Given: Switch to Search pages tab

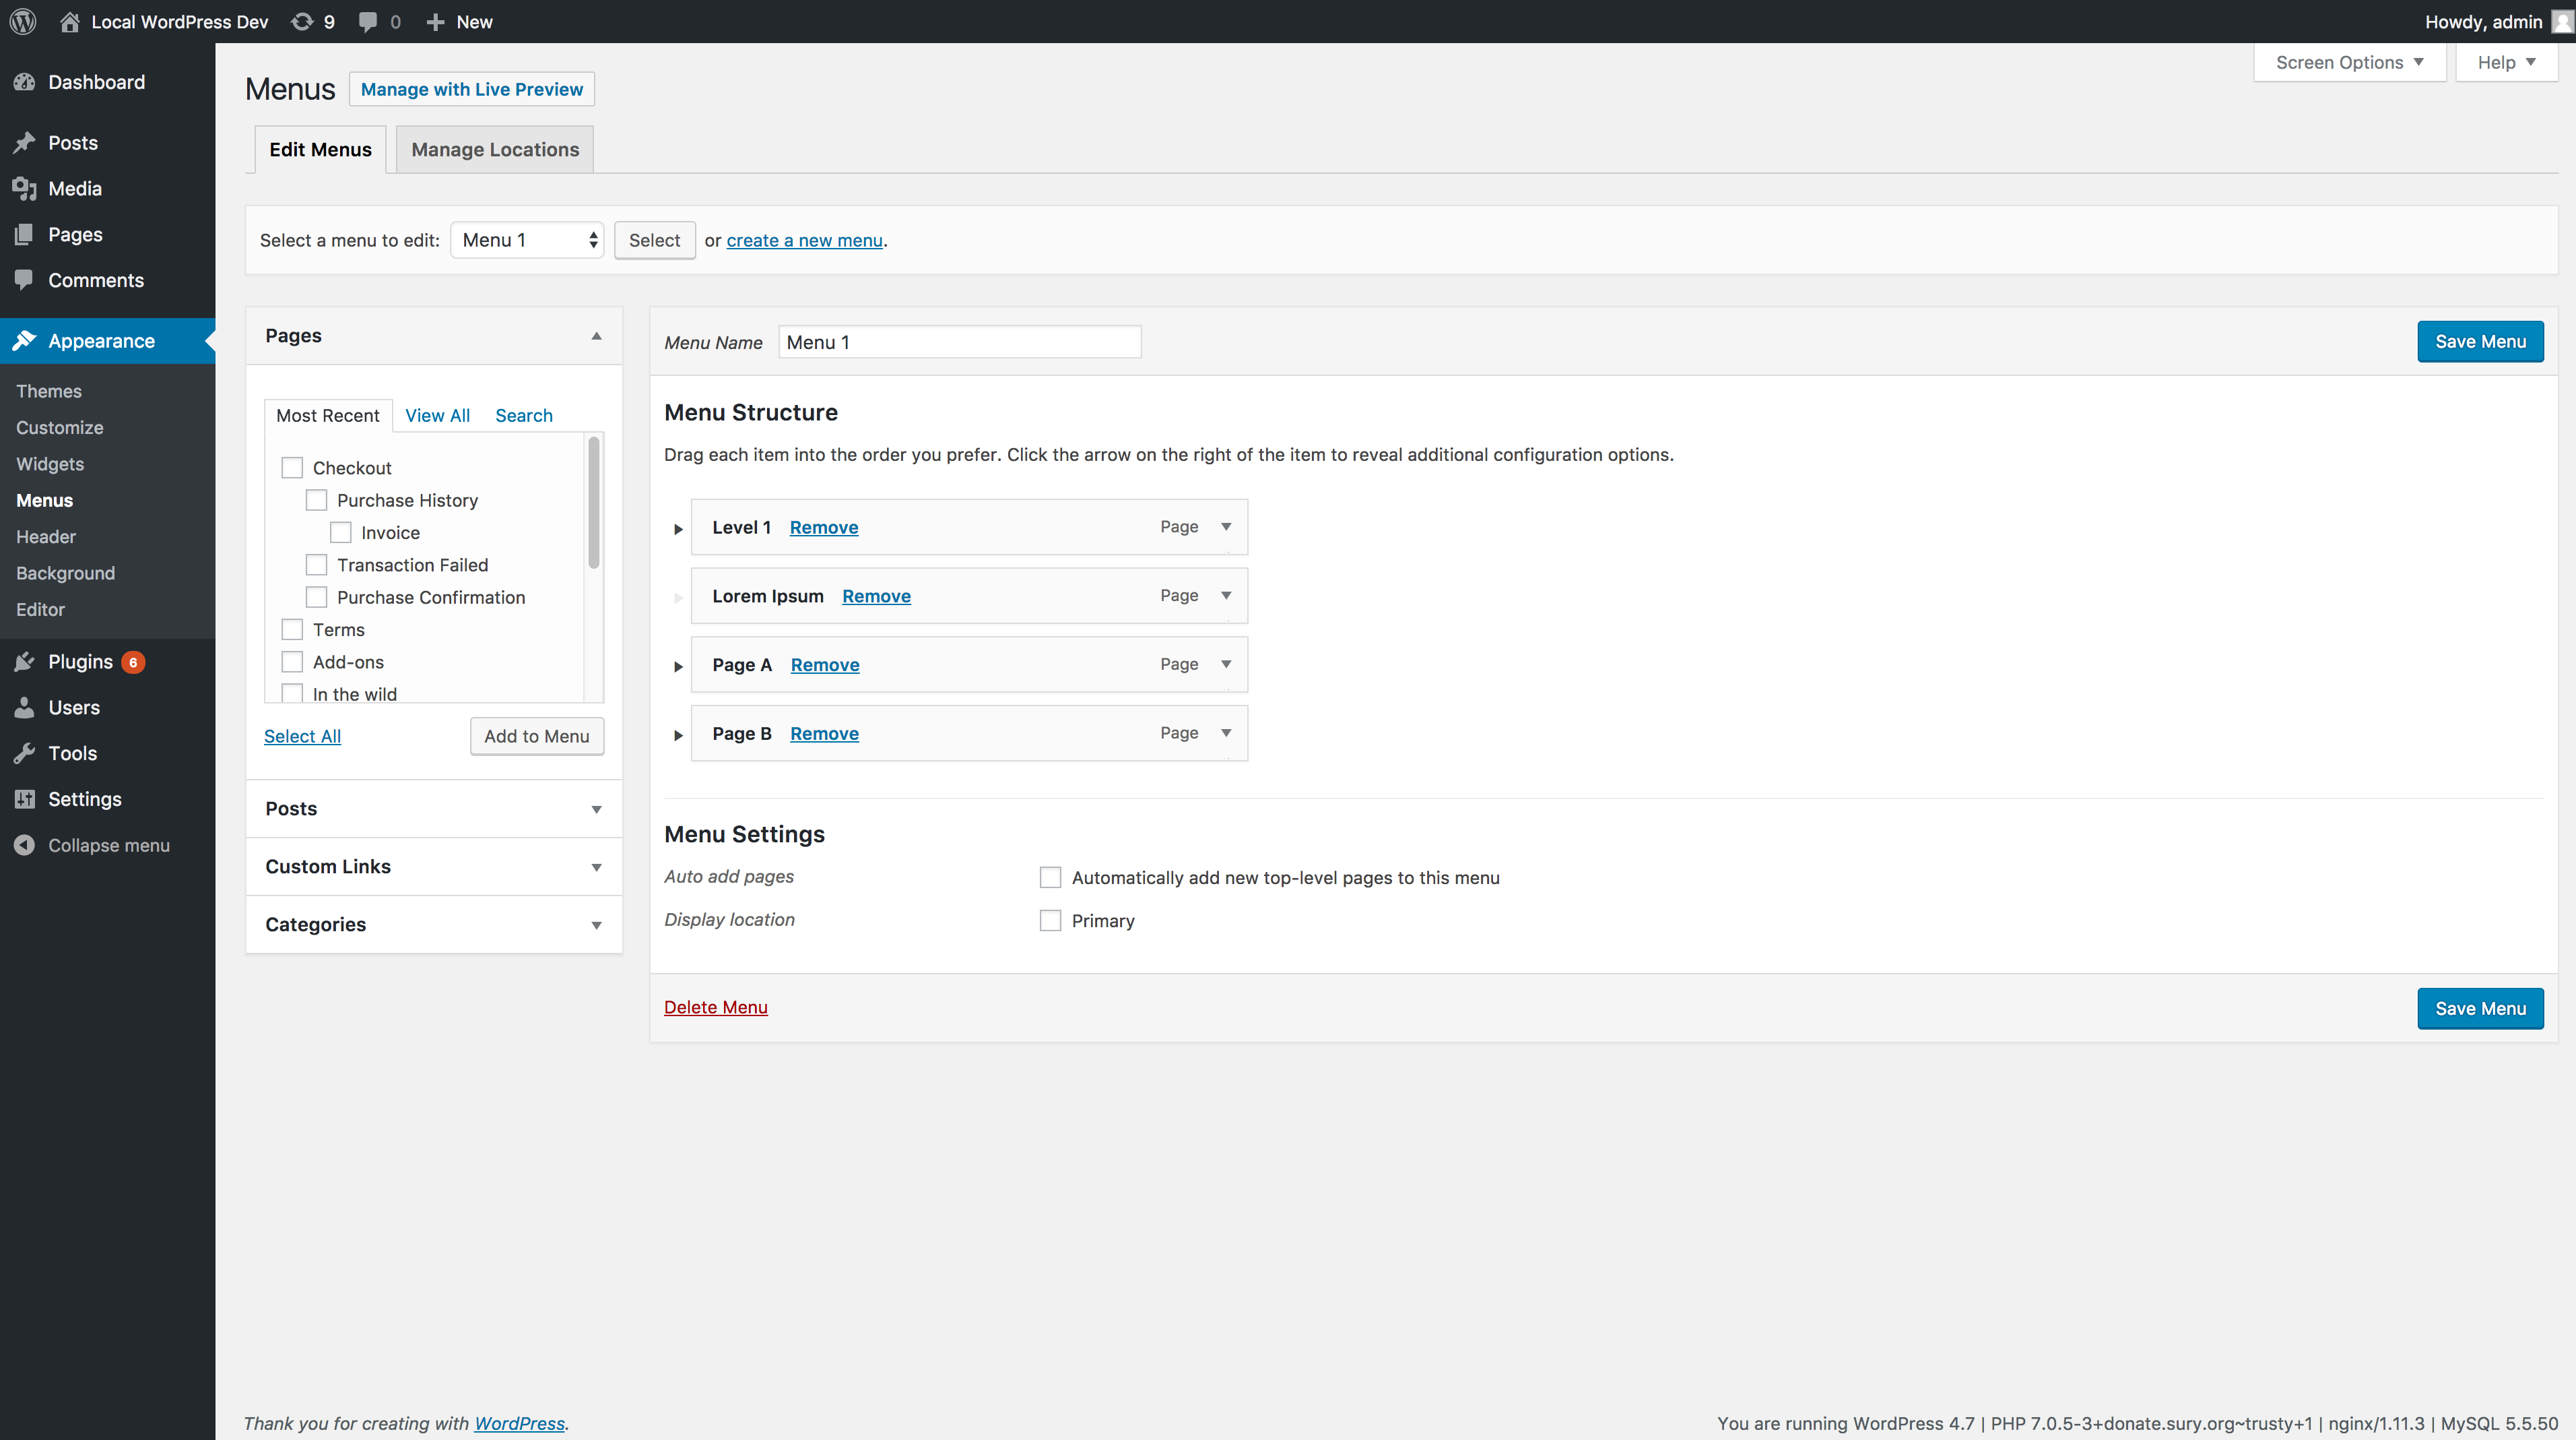Looking at the screenshot, I should (x=524, y=415).
